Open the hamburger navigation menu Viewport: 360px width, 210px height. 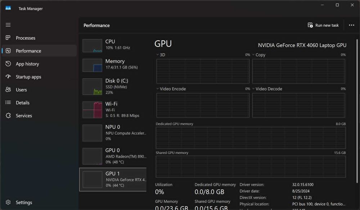click(x=8, y=25)
